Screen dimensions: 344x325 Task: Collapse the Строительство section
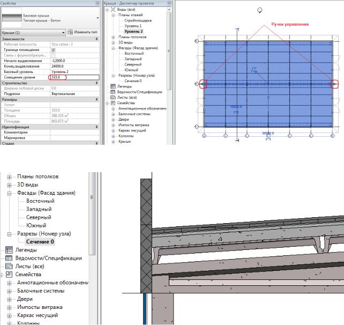tap(97, 83)
